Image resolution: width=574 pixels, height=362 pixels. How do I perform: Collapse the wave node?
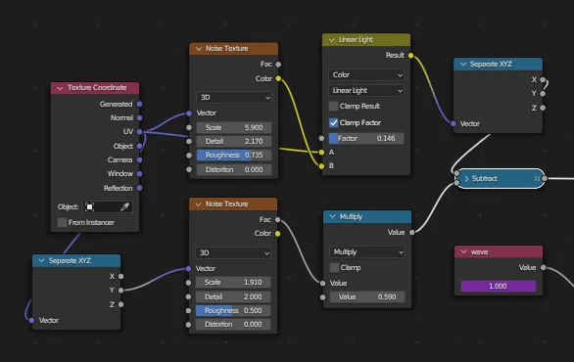(464, 252)
